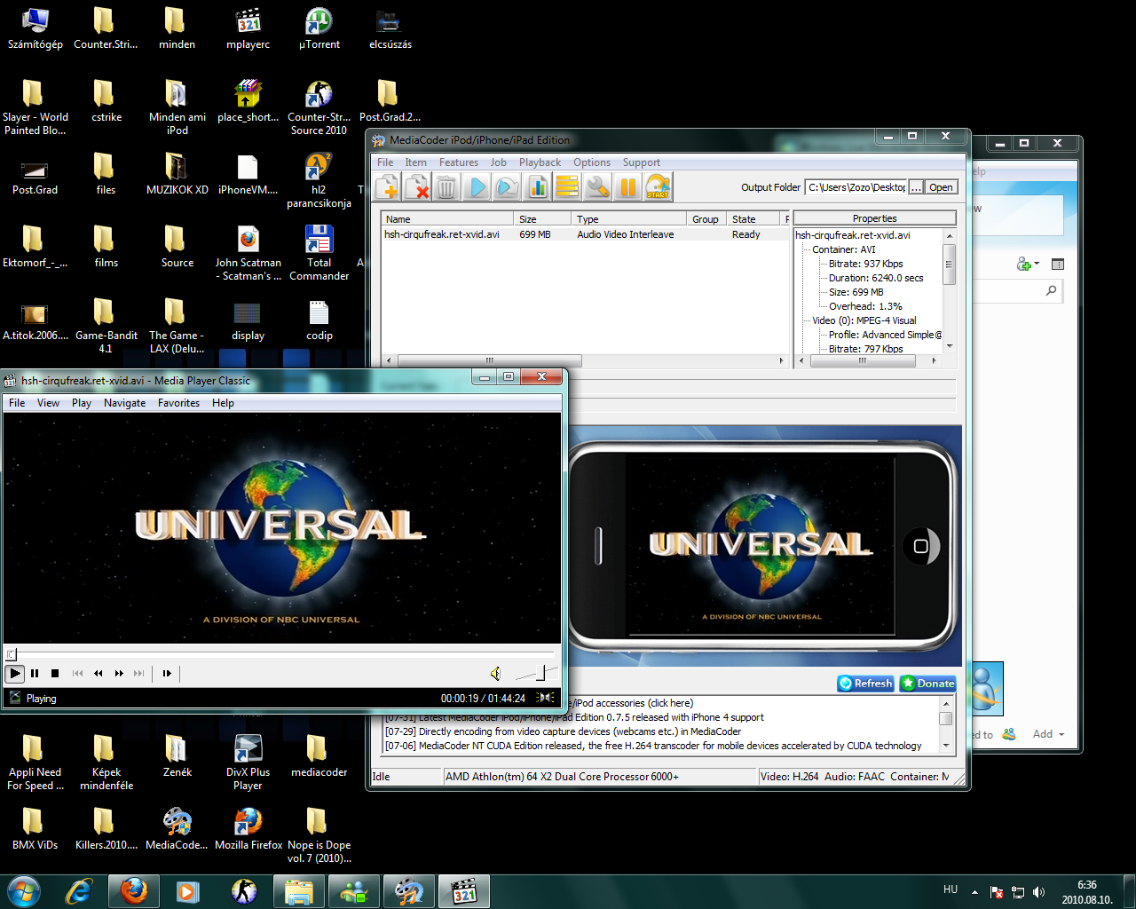Click news link about video capture devices
This screenshot has width=1136, height=909.
point(564,731)
